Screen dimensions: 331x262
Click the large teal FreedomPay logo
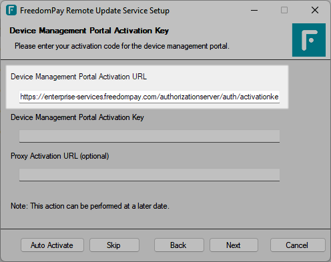pyautogui.click(x=309, y=40)
